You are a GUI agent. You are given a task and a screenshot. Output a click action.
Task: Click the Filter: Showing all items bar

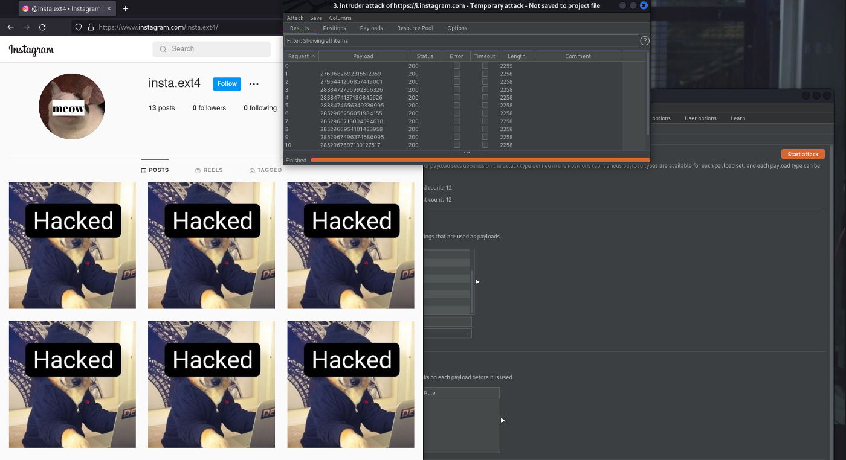click(462, 41)
